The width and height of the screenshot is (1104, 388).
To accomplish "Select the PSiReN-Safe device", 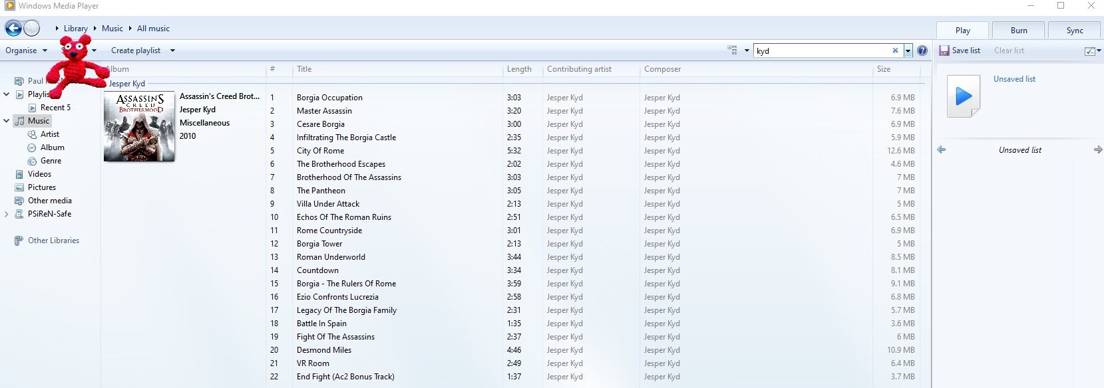I will click(x=49, y=214).
